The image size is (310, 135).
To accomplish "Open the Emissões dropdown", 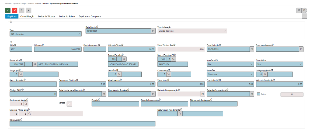I will click(230, 74).
